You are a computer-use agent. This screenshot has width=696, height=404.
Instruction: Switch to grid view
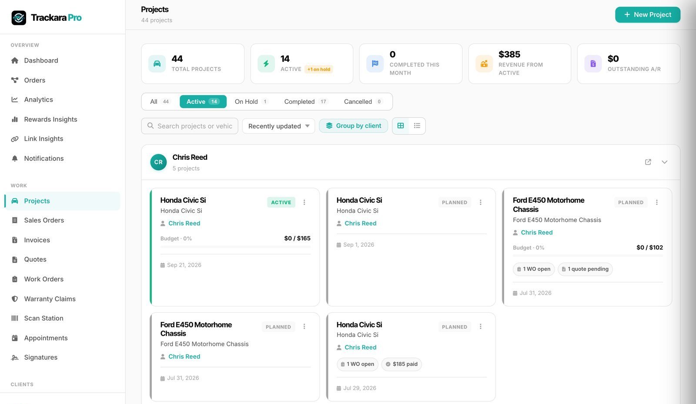click(x=401, y=126)
